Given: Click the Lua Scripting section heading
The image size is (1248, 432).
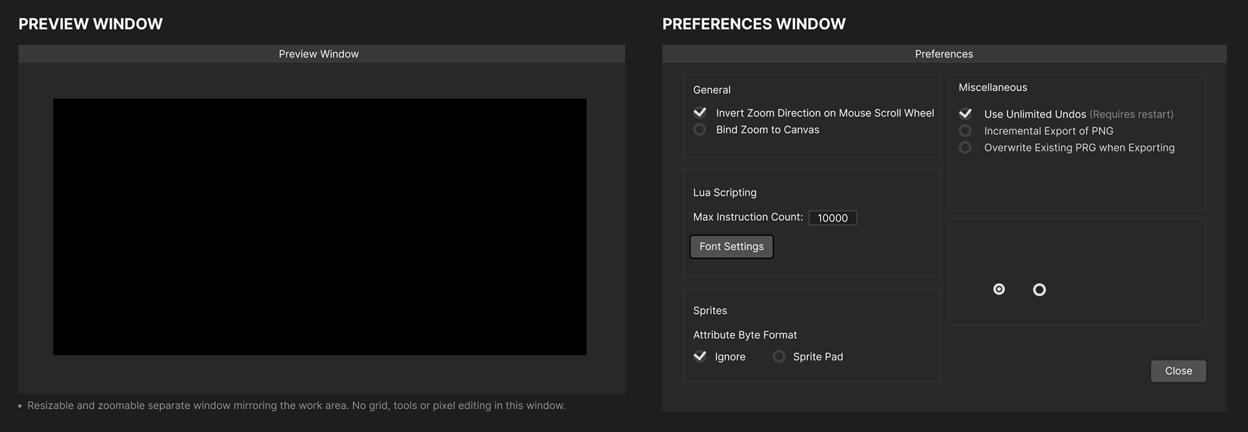Looking at the screenshot, I should click(725, 193).
